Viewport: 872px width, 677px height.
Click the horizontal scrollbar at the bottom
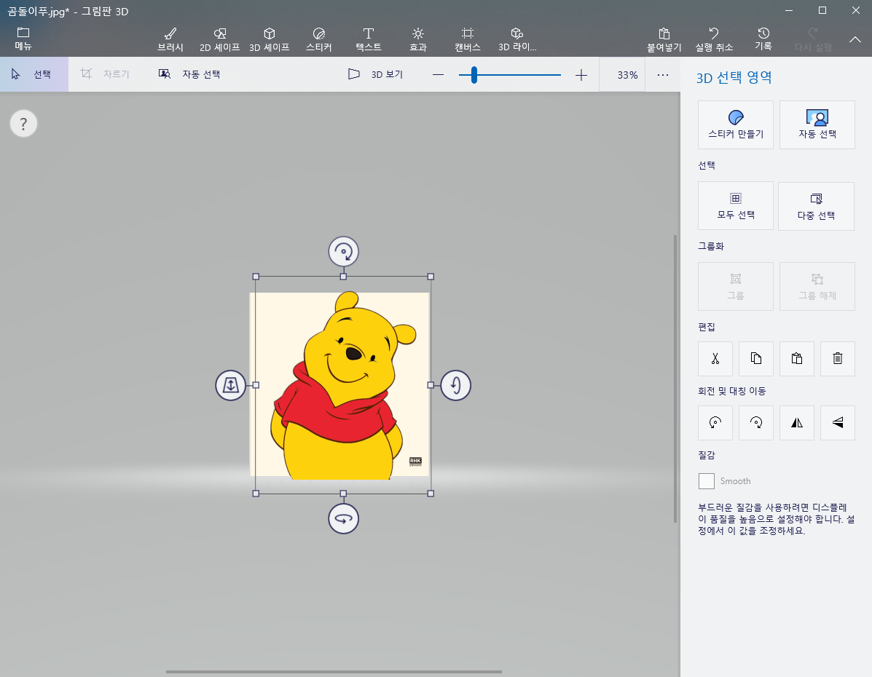334,672
